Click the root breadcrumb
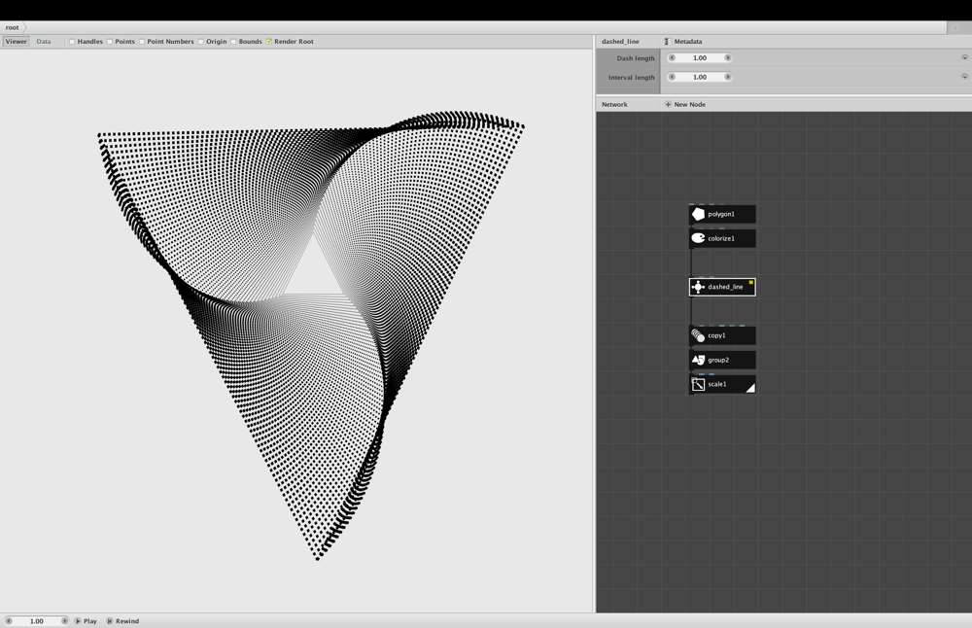This screenshot has height=628, width=972. (x=13, y=27)
